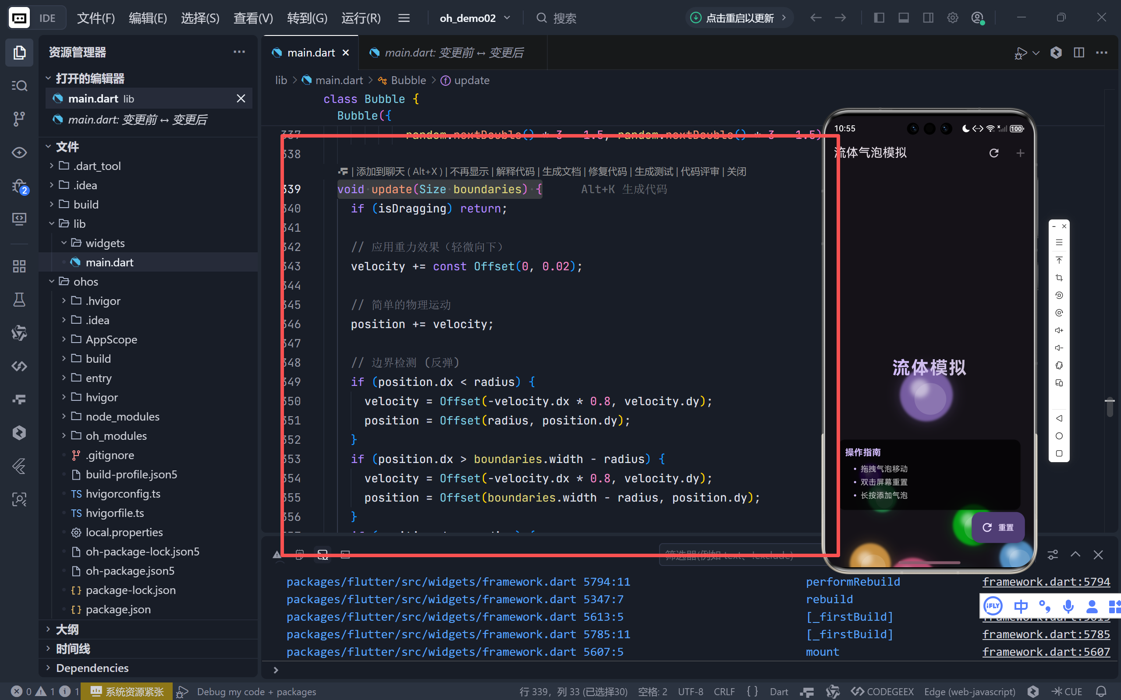Image resolution: width=1121 pixels, height=700 pixels.
Task: Expand the AppScope folder
Action: (x=111, y=339)
